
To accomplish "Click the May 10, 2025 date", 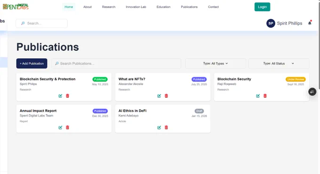I will coord(100,84).
